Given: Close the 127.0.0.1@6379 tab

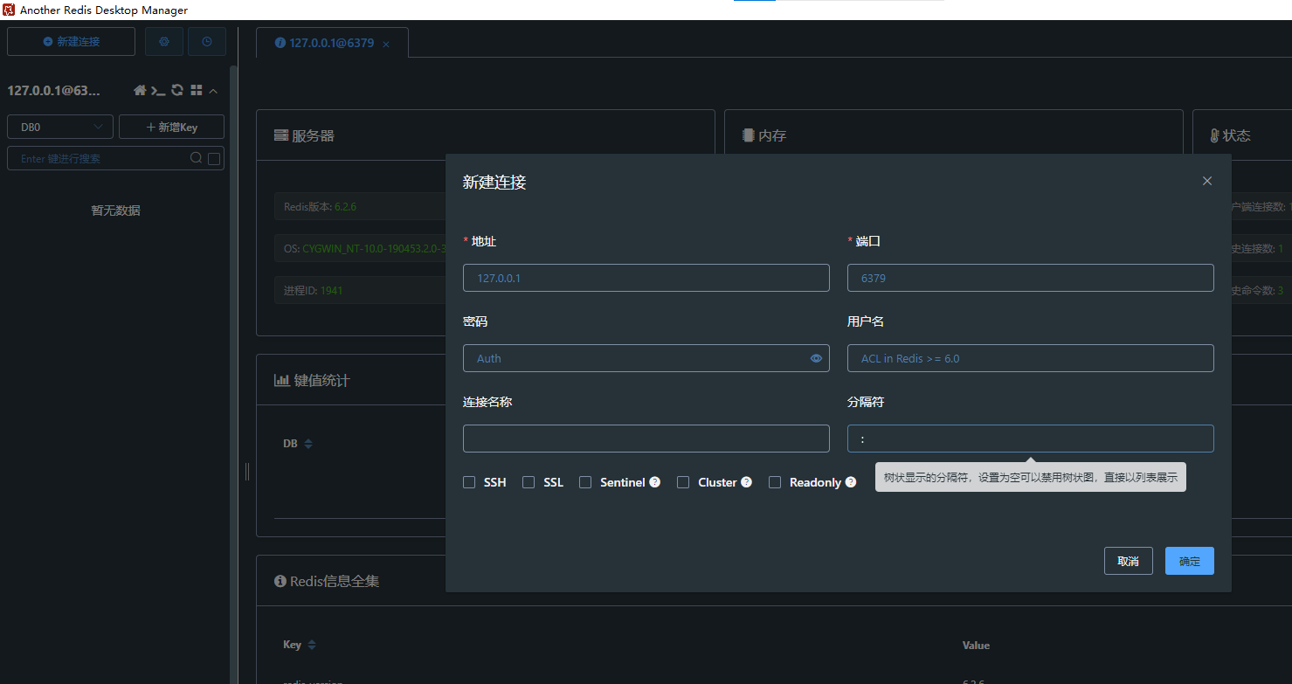Looking at the screenshot, I should tap(386, 44).
